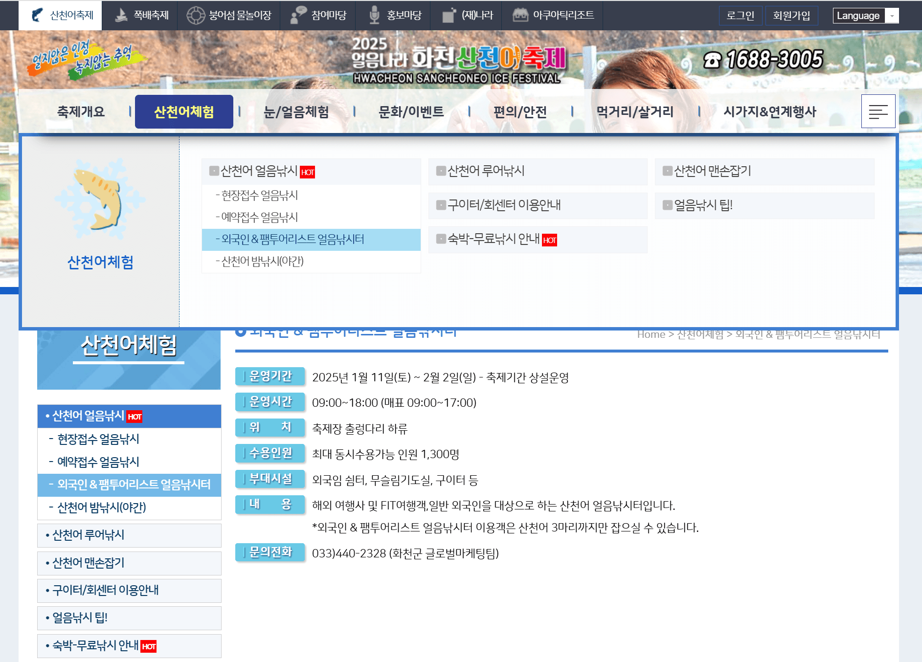Viewport: 922px width, 662px height.
Task: Click the 로그인 button
Action: point(740,16)
